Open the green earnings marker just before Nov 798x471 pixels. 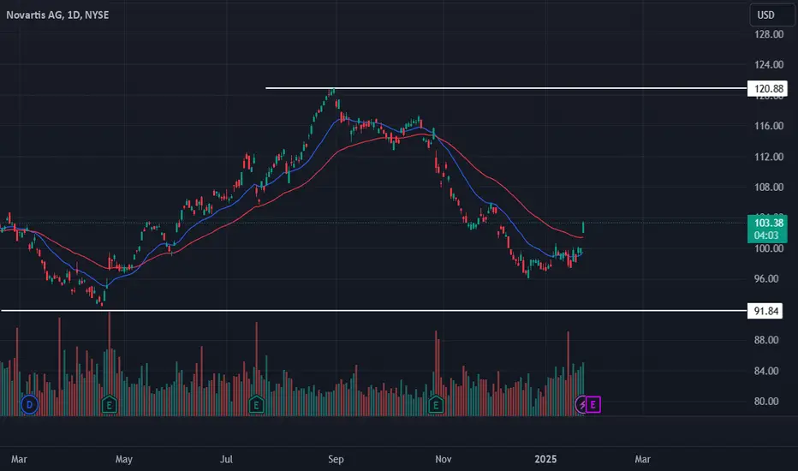[436, 405]
